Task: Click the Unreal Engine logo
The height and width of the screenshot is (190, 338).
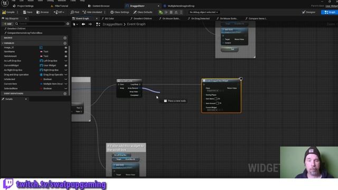Action: click(x=5, y=3)
